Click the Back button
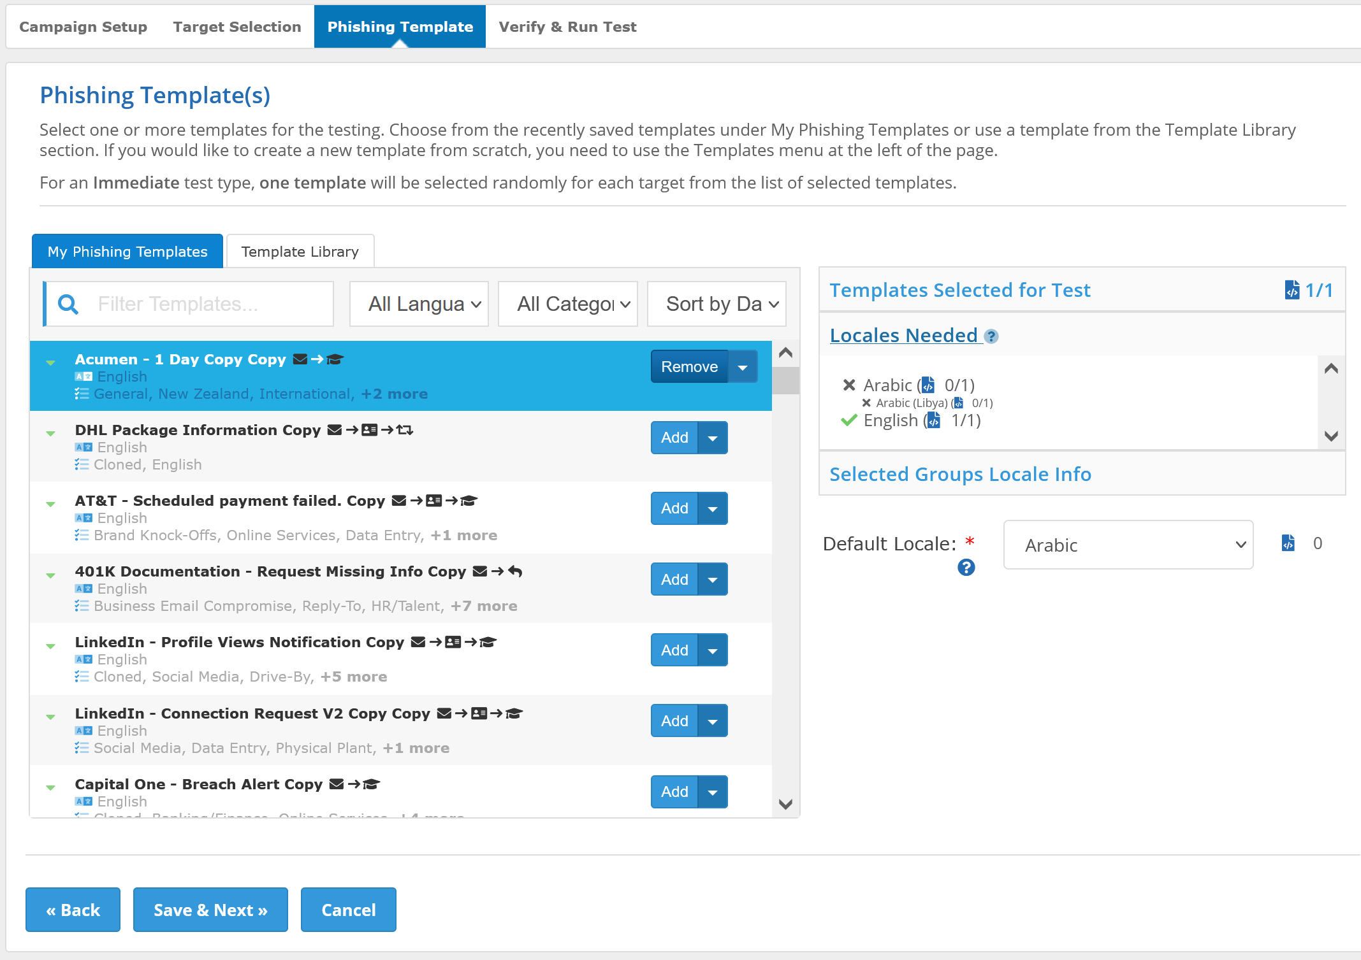The height and width of the screenshot is (960, 1361). (73, 910)
